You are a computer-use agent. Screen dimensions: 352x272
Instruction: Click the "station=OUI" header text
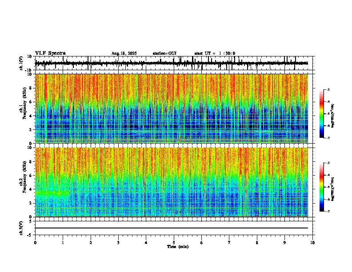(164, 53)
